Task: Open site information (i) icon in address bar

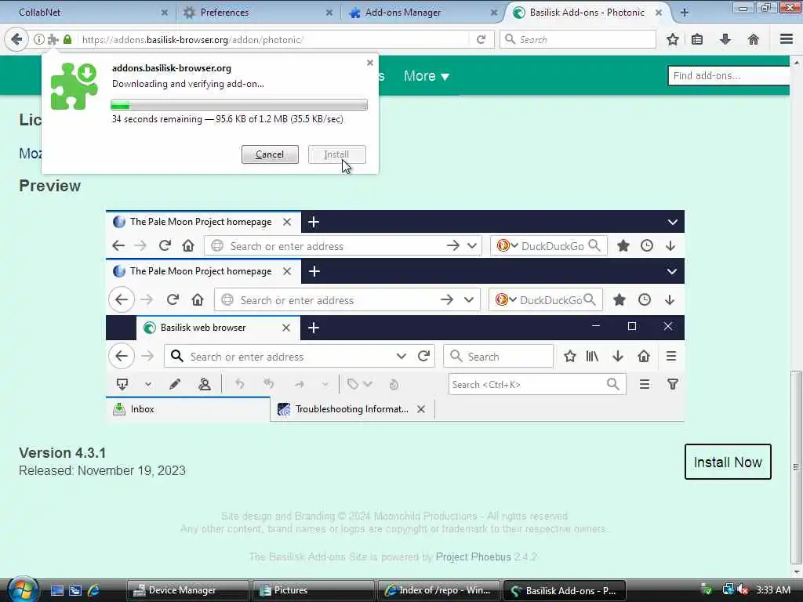Action: click(x=38, y=39)
